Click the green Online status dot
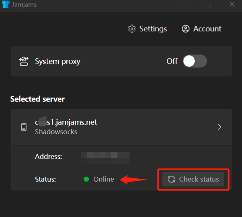The image size is (242, 217). 86,179
